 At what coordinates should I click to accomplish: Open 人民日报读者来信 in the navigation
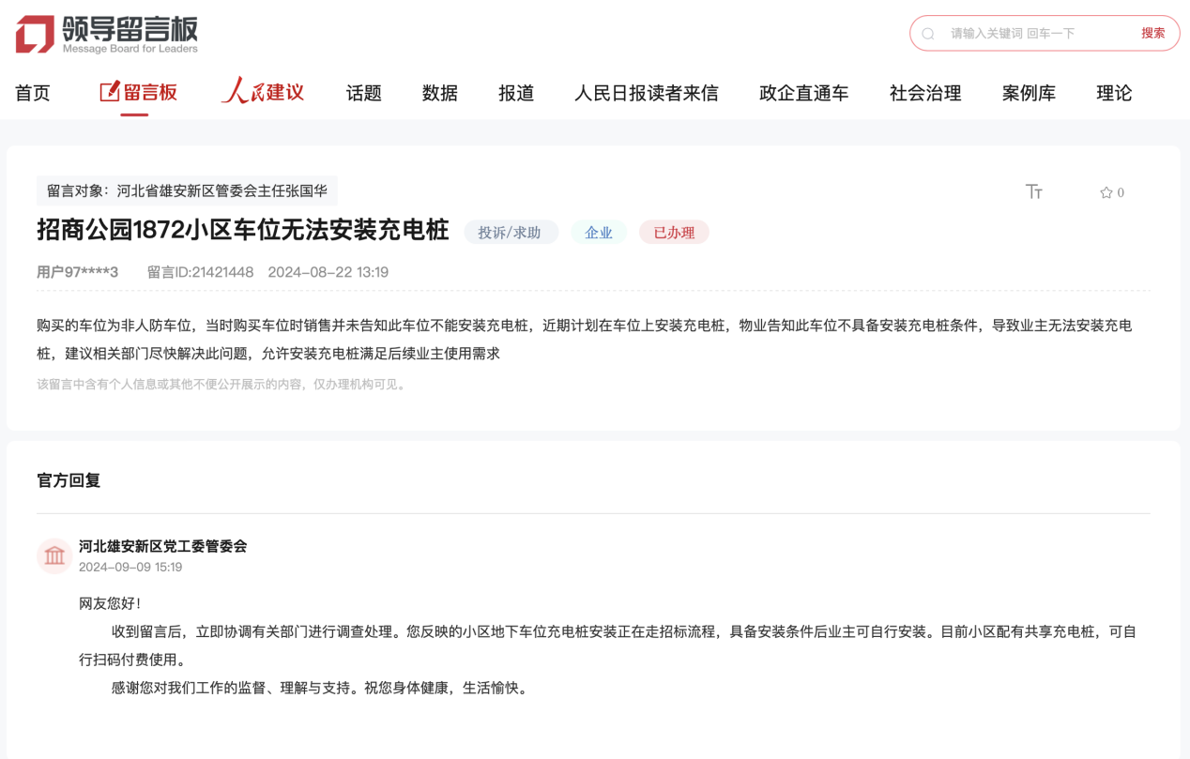(x=647, y=93)
